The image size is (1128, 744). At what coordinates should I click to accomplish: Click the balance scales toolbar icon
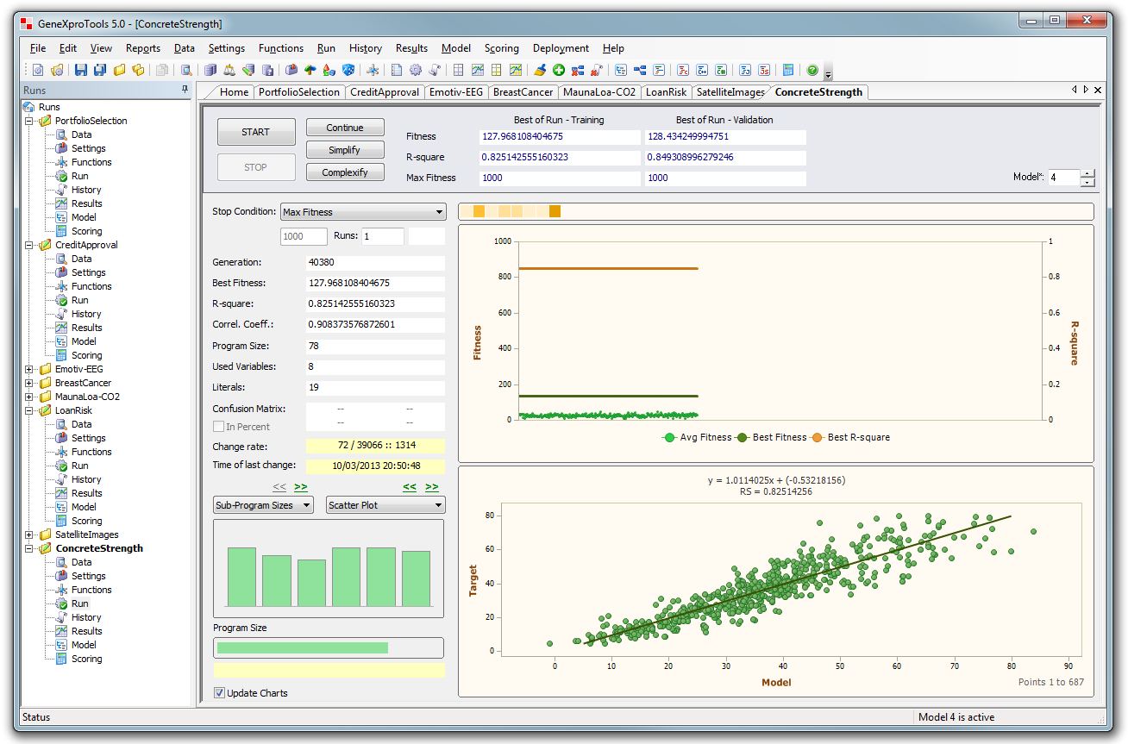coord(229,70)
